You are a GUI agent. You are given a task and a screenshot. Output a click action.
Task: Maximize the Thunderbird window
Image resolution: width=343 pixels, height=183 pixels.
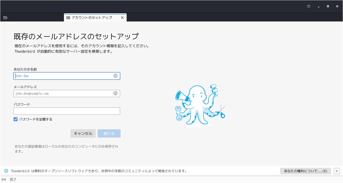tap(328, 6)
